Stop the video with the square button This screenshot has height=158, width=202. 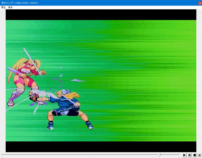pyautogui.click(x=195, y=155)
